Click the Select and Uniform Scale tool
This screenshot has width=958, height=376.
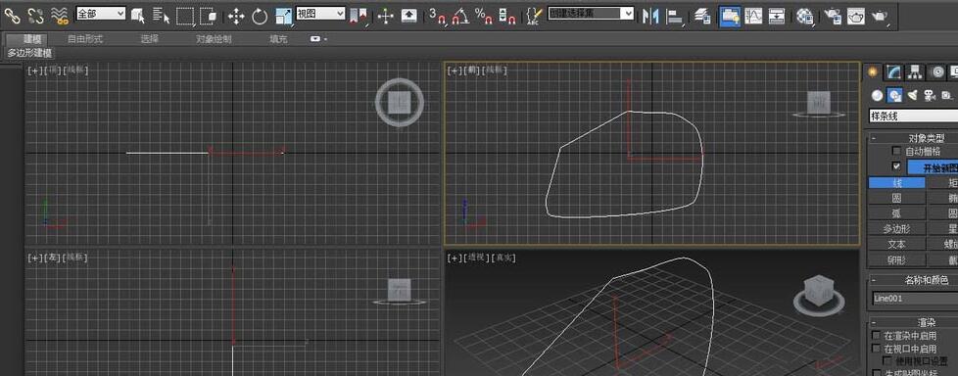[x=283, y=16]
